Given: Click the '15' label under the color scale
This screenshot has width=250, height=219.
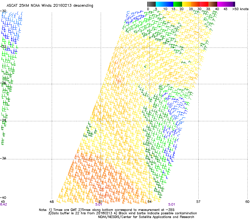Looking at the screenshot, I should point(173,9).
